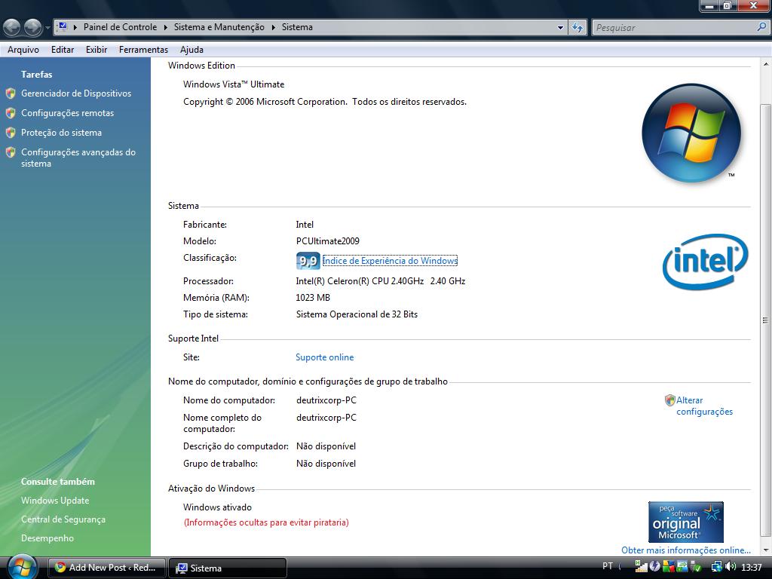This screenshot has width=772, height=579.
Task: Click the Sistema breadcrumb in address bar
Action: click(297, 27)
